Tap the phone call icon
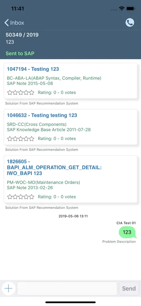The height and width of the screenshot is (306, 141). click(130, 23)
